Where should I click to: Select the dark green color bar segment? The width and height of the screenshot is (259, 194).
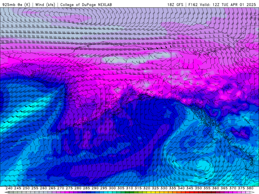coord(127,192)
